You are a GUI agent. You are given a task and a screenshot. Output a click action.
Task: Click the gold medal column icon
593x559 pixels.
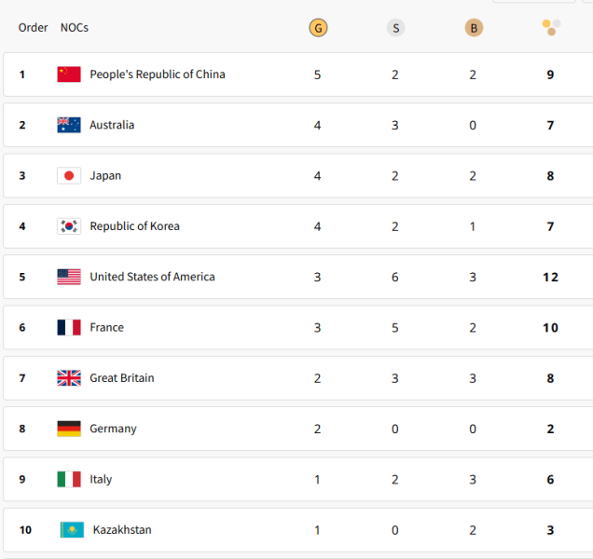[x=318, y=28]
